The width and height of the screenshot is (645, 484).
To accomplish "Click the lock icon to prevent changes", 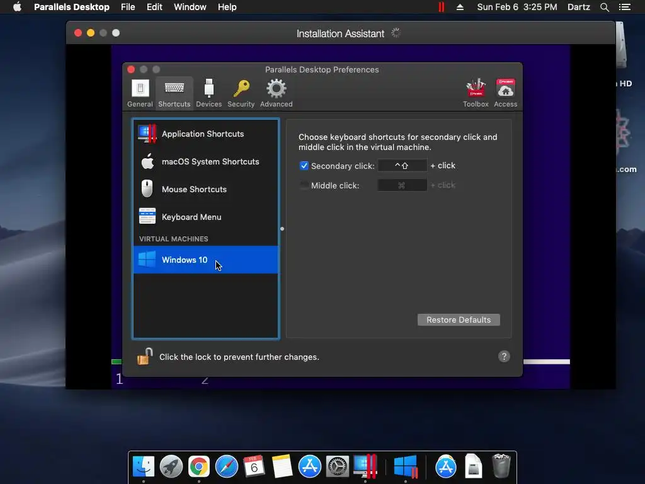I will (145, 357).
